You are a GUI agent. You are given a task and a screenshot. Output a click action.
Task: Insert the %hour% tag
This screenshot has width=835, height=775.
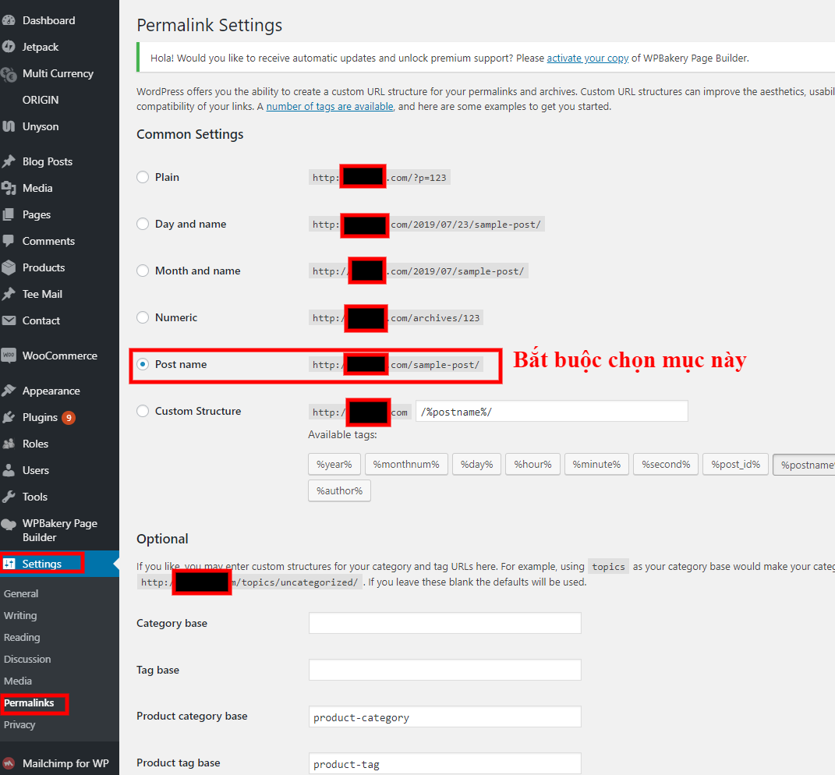(532, 464)
